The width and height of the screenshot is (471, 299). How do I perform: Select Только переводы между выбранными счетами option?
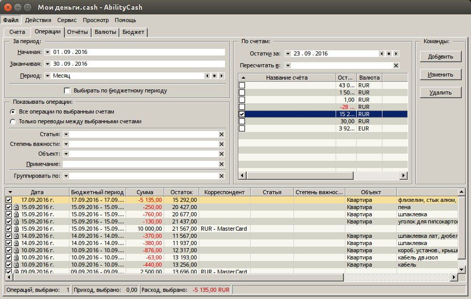tap(13, 122)
